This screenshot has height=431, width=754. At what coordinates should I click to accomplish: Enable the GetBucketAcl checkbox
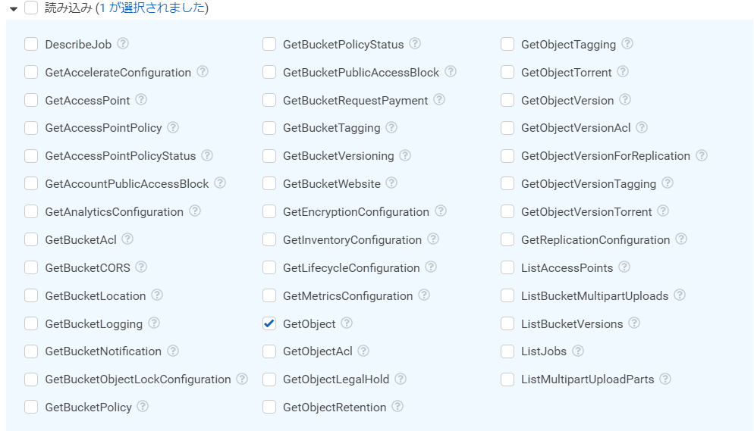[31, 239]
